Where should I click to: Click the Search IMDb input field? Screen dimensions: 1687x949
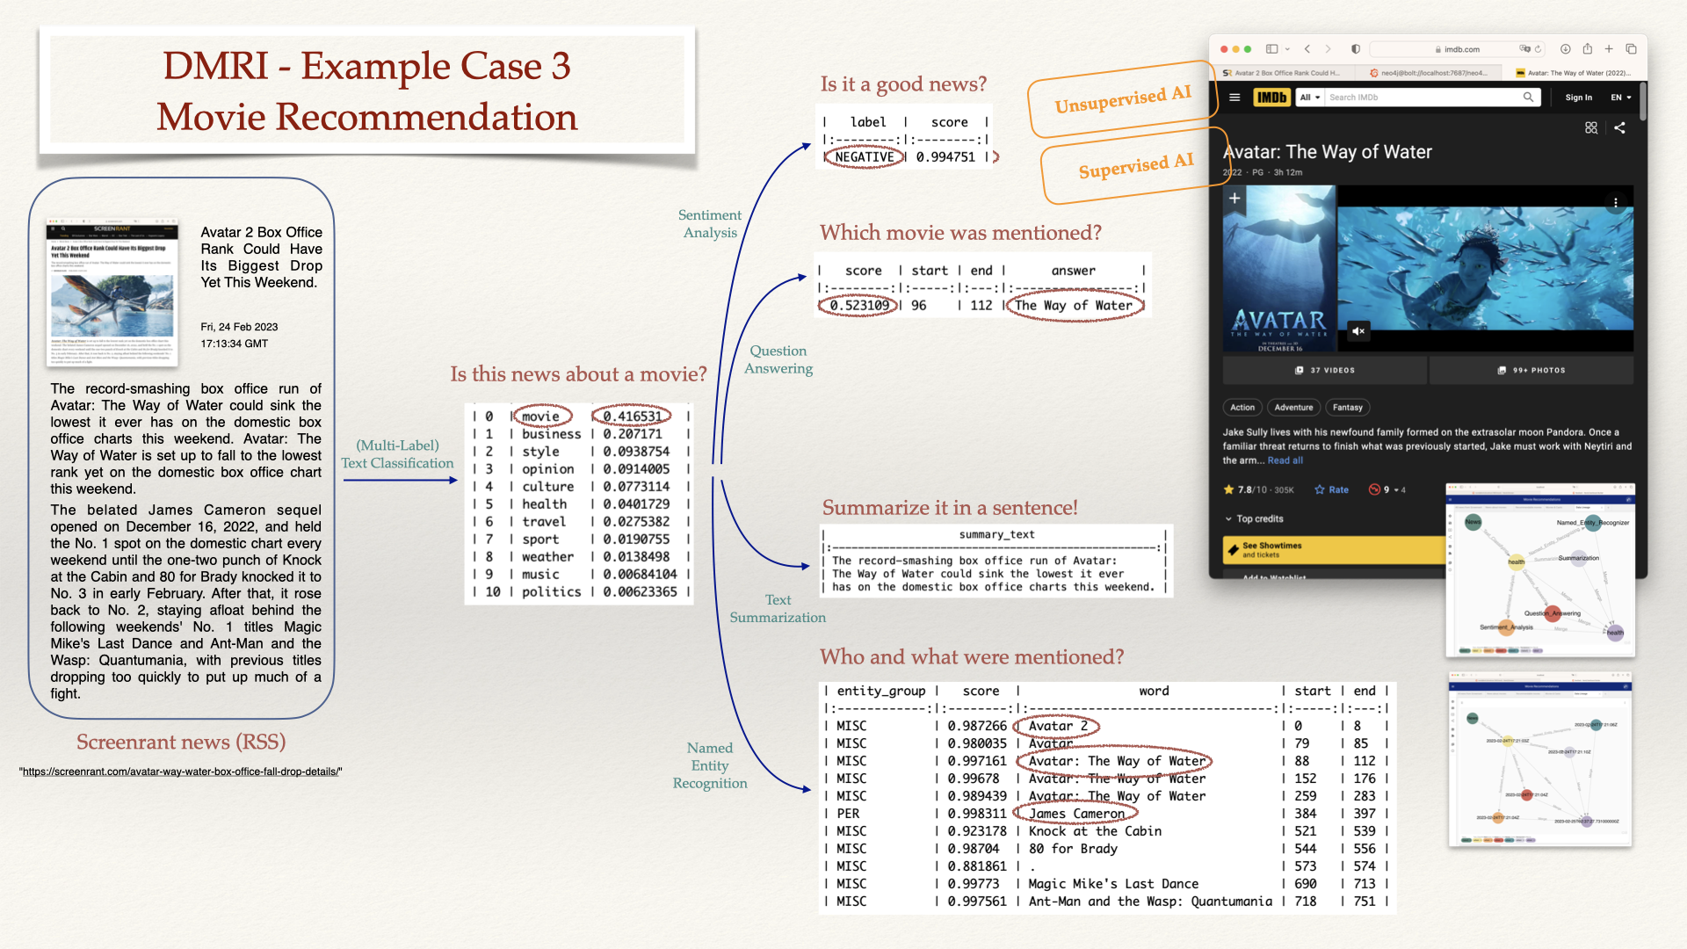click(x=1423, y=98)
